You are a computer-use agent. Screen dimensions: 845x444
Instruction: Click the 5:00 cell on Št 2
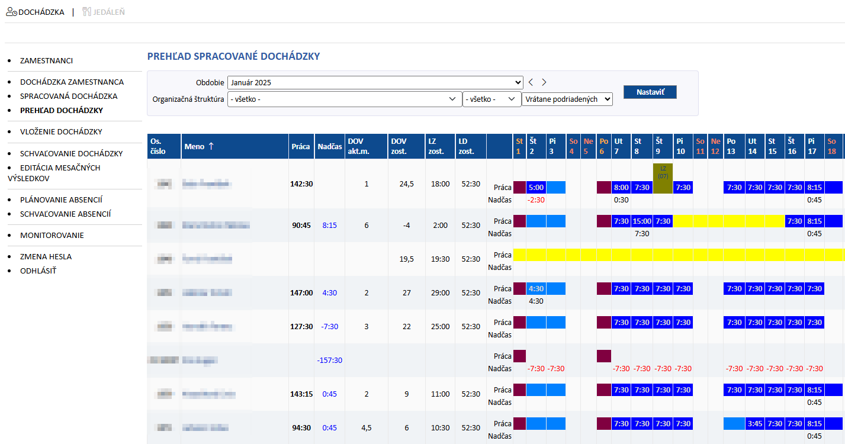tap(536, 187)
